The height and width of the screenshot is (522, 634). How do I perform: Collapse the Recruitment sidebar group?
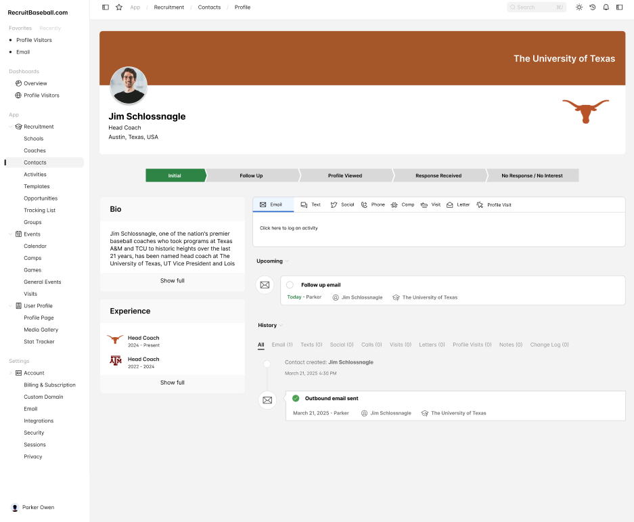(10, 127)
